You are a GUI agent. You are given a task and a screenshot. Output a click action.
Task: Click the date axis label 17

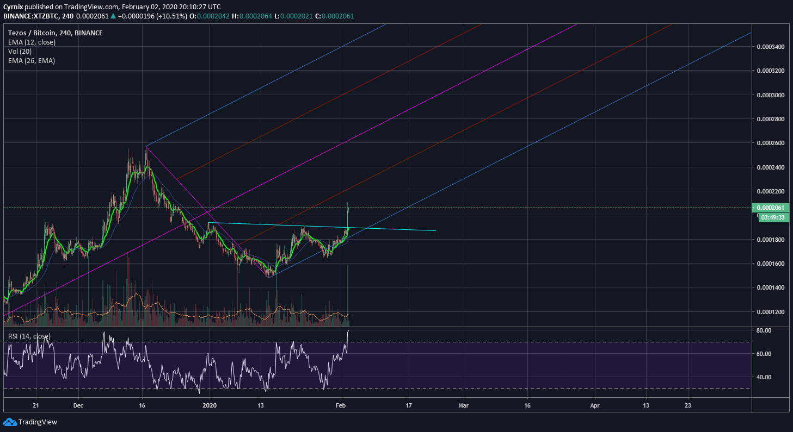tap(409, 405)
